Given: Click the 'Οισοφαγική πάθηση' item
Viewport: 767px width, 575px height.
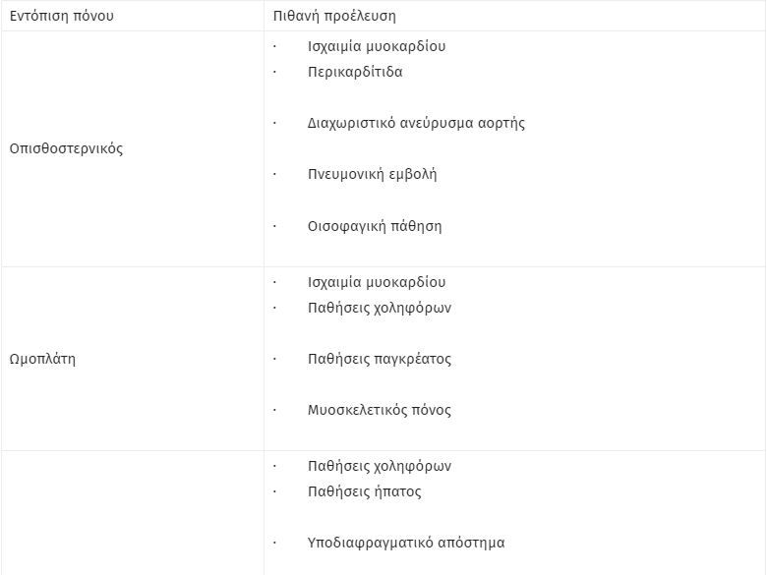Looking at the screenshot, I should tap(375, 226).
